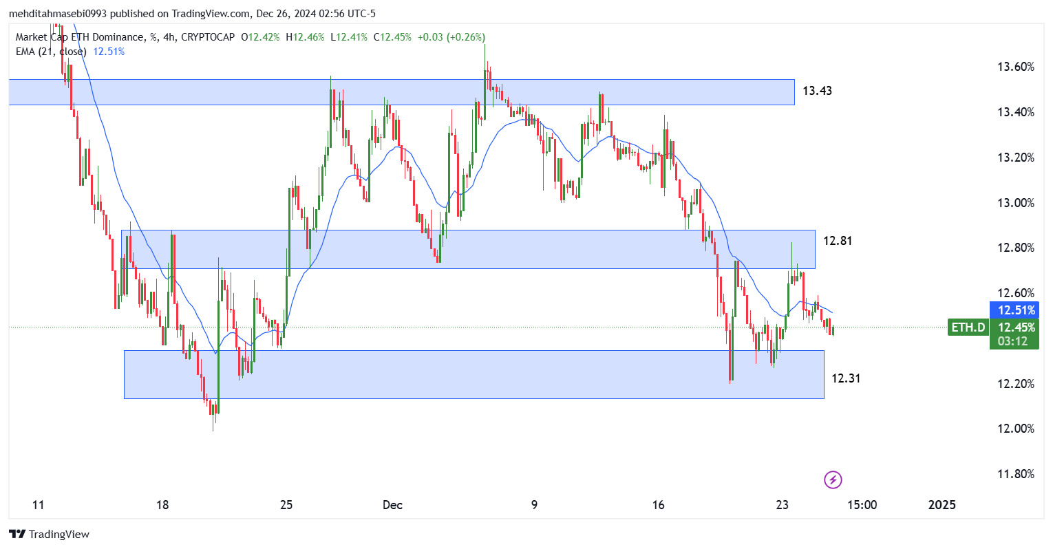This screenshot has height=549, width=1053.
Task: Click the ETH.D symbol price label
Action: point(968,327)
